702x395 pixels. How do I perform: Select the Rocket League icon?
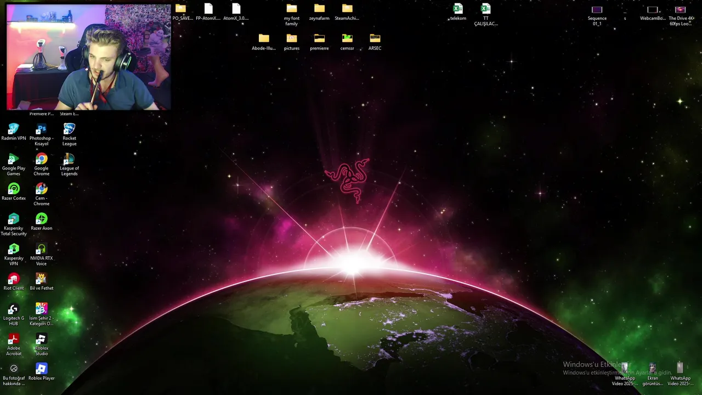point(69,135)
